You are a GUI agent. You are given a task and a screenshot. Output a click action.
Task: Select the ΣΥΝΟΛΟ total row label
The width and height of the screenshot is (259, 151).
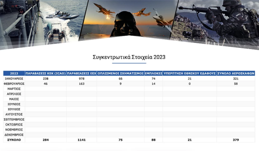(x=14, y=140)
